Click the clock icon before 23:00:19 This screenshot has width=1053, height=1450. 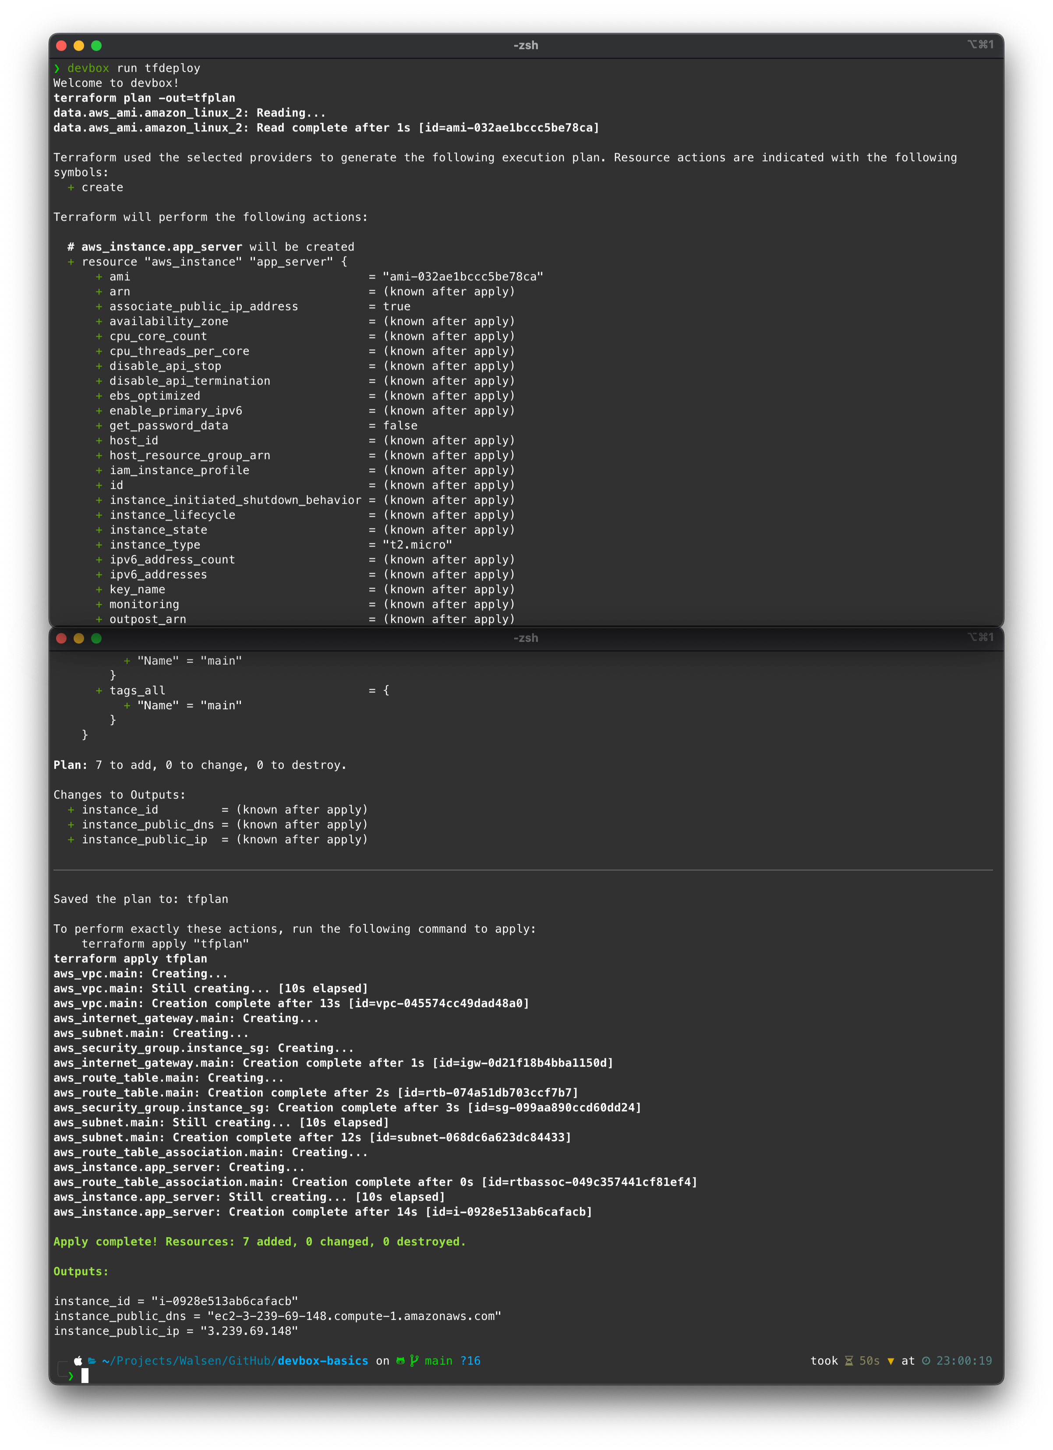click(x=926, y=1361)
